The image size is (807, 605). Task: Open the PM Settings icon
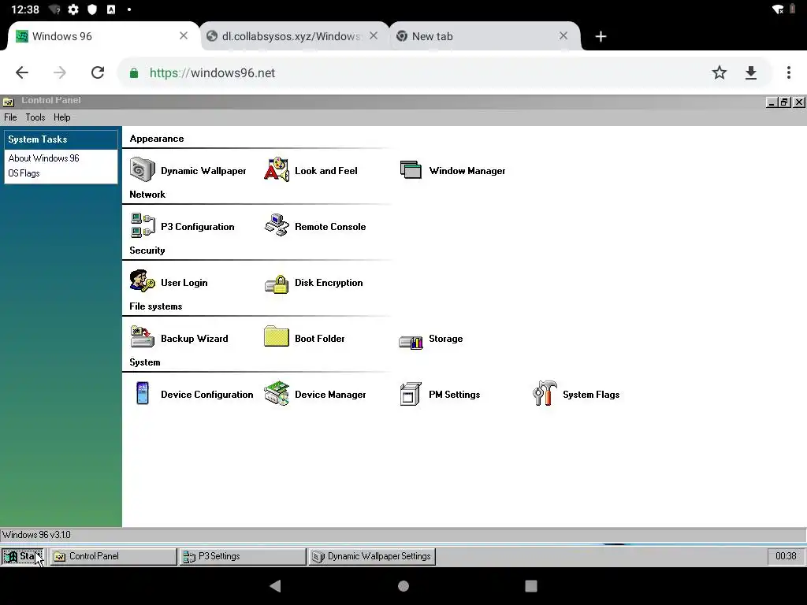(x=411, y=394)
